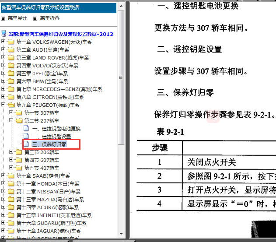
Task: Open 一、遥控钥匙电池更换 page
Action: [x=56, y=129]
